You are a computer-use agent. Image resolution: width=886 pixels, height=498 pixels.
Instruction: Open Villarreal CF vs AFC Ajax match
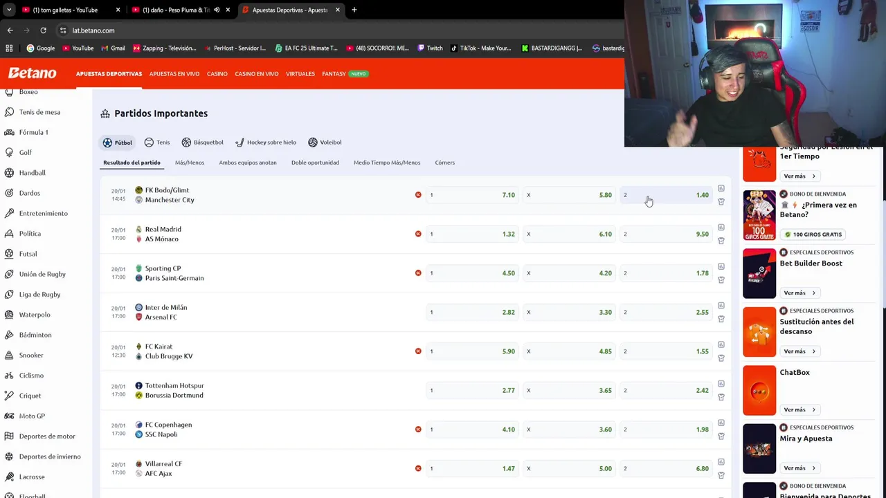click(163, 469)
